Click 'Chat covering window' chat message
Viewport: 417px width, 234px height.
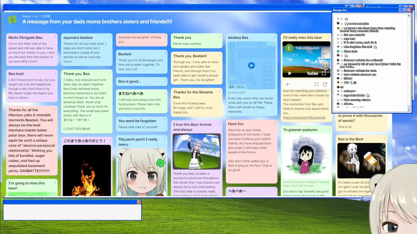[x=357, y=100]
